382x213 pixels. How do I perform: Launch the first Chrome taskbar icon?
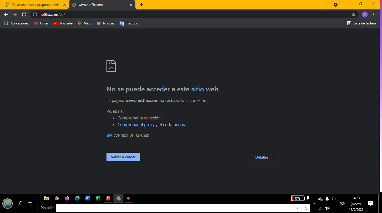[x=57, y=198]
